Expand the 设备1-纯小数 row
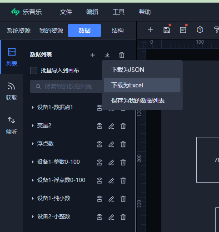This screenshot has width=219, height=232. pos(33,198)
